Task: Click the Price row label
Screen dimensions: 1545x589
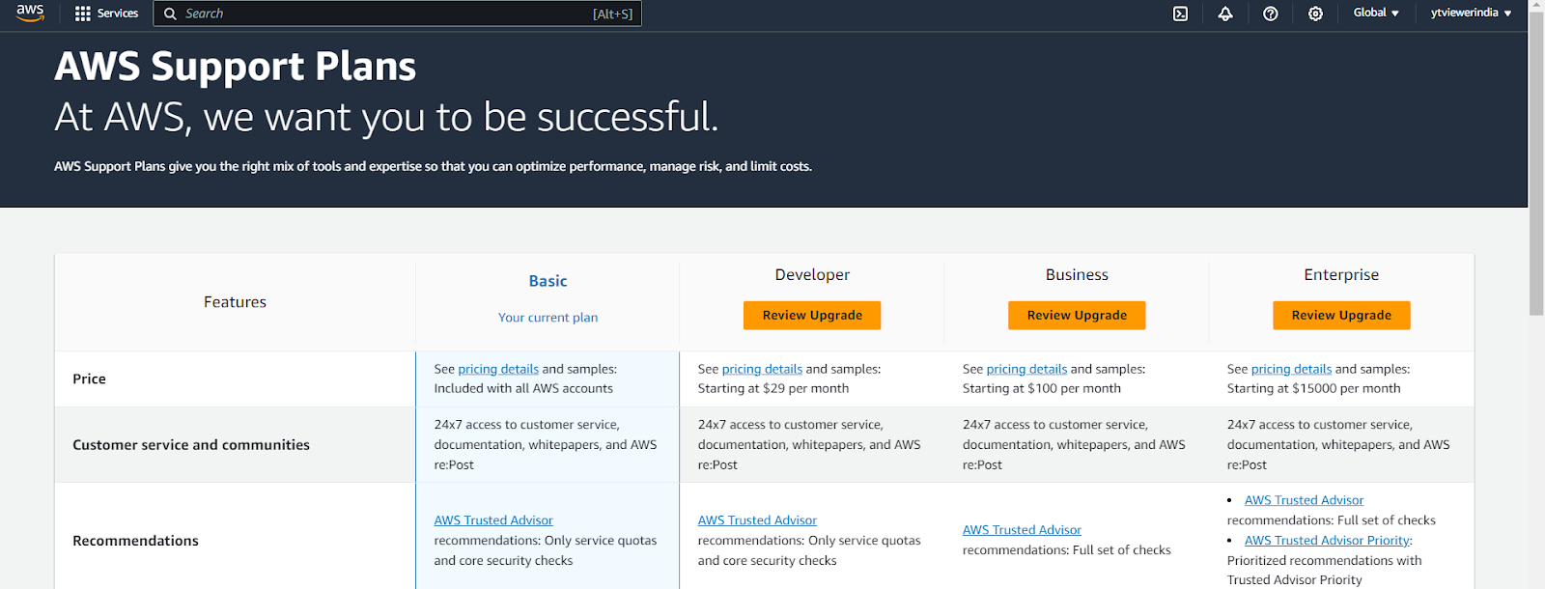Action: (x=89, y=379)
